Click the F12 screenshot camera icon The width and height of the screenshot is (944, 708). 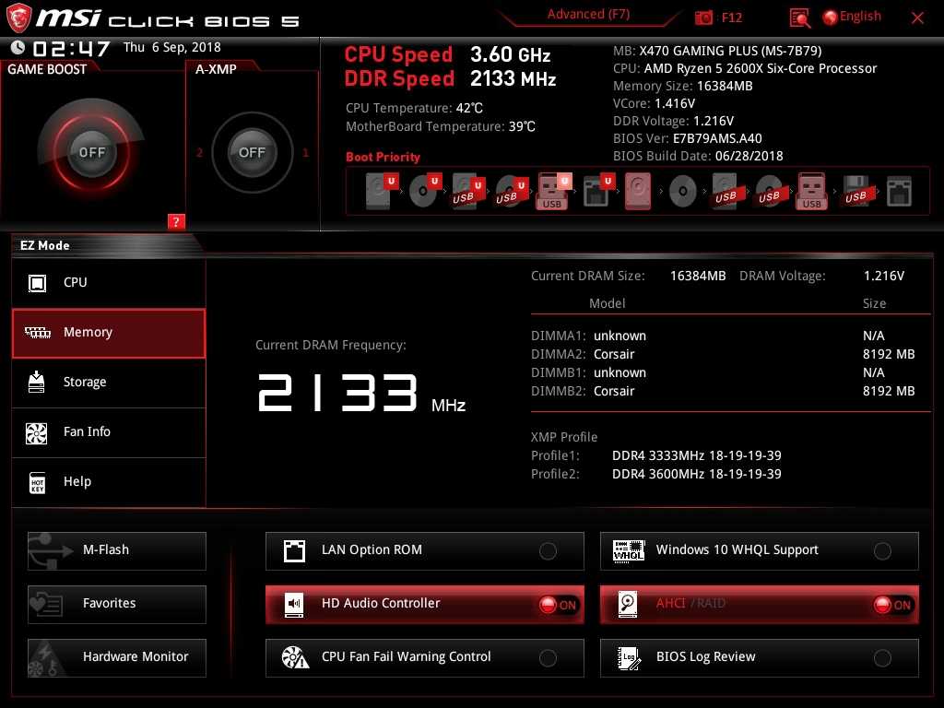point(704,18)
